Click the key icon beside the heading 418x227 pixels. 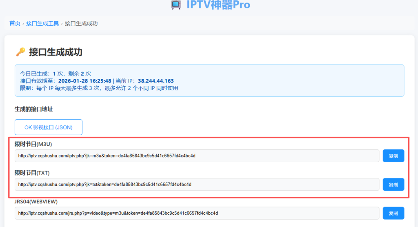20,52
